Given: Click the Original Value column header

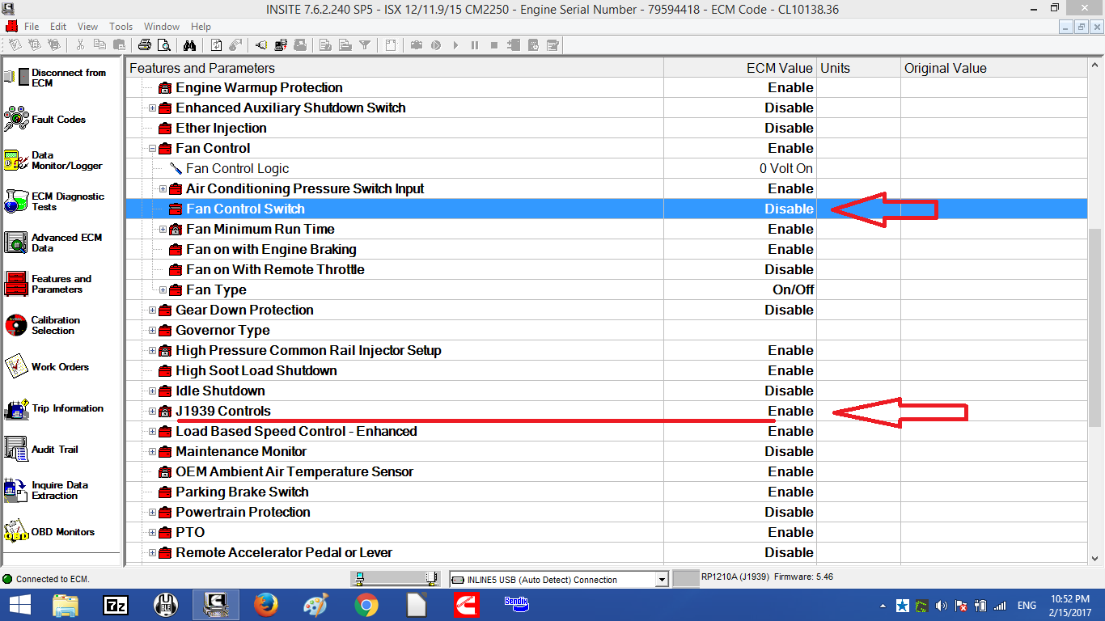Looking at the screenshot, I should click(994, 68).
